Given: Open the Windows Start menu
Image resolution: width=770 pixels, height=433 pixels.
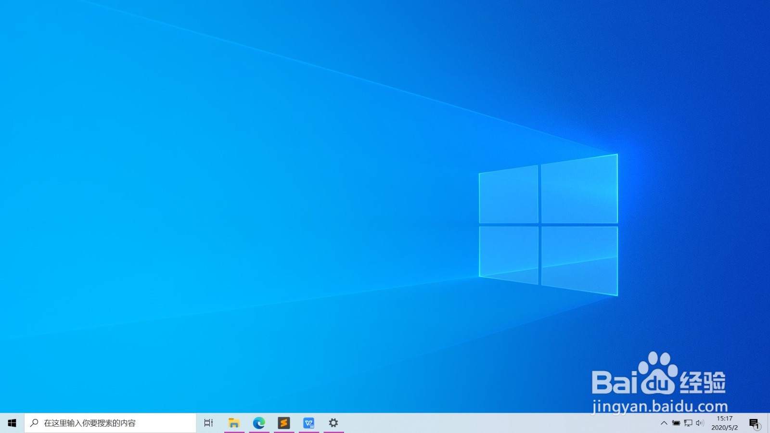Looking at the screenshot, I should (12, 423).
